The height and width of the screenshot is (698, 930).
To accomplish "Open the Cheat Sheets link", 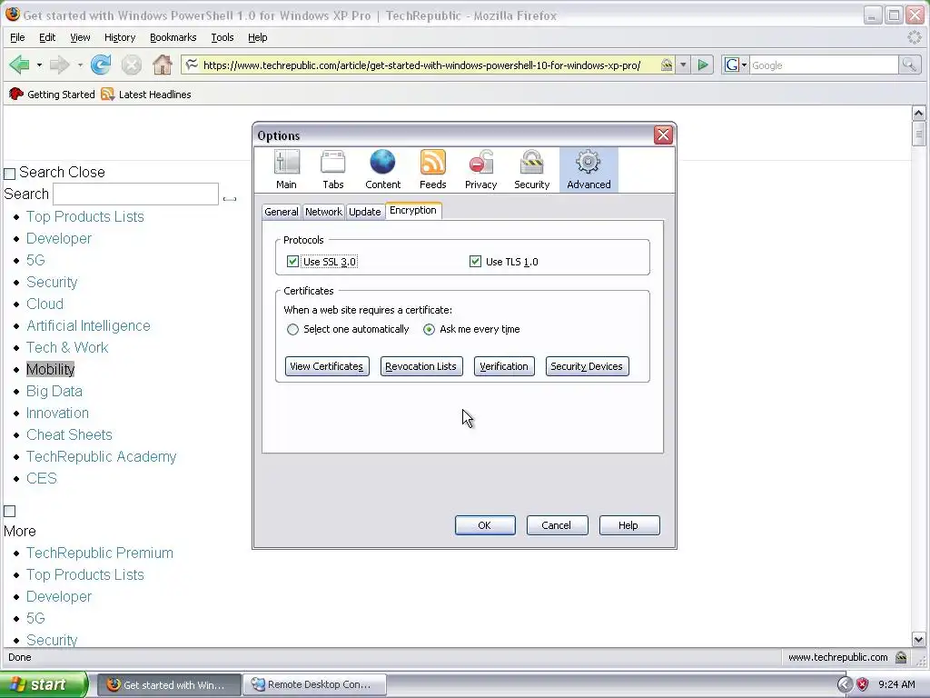I will [x=69, y=435].
